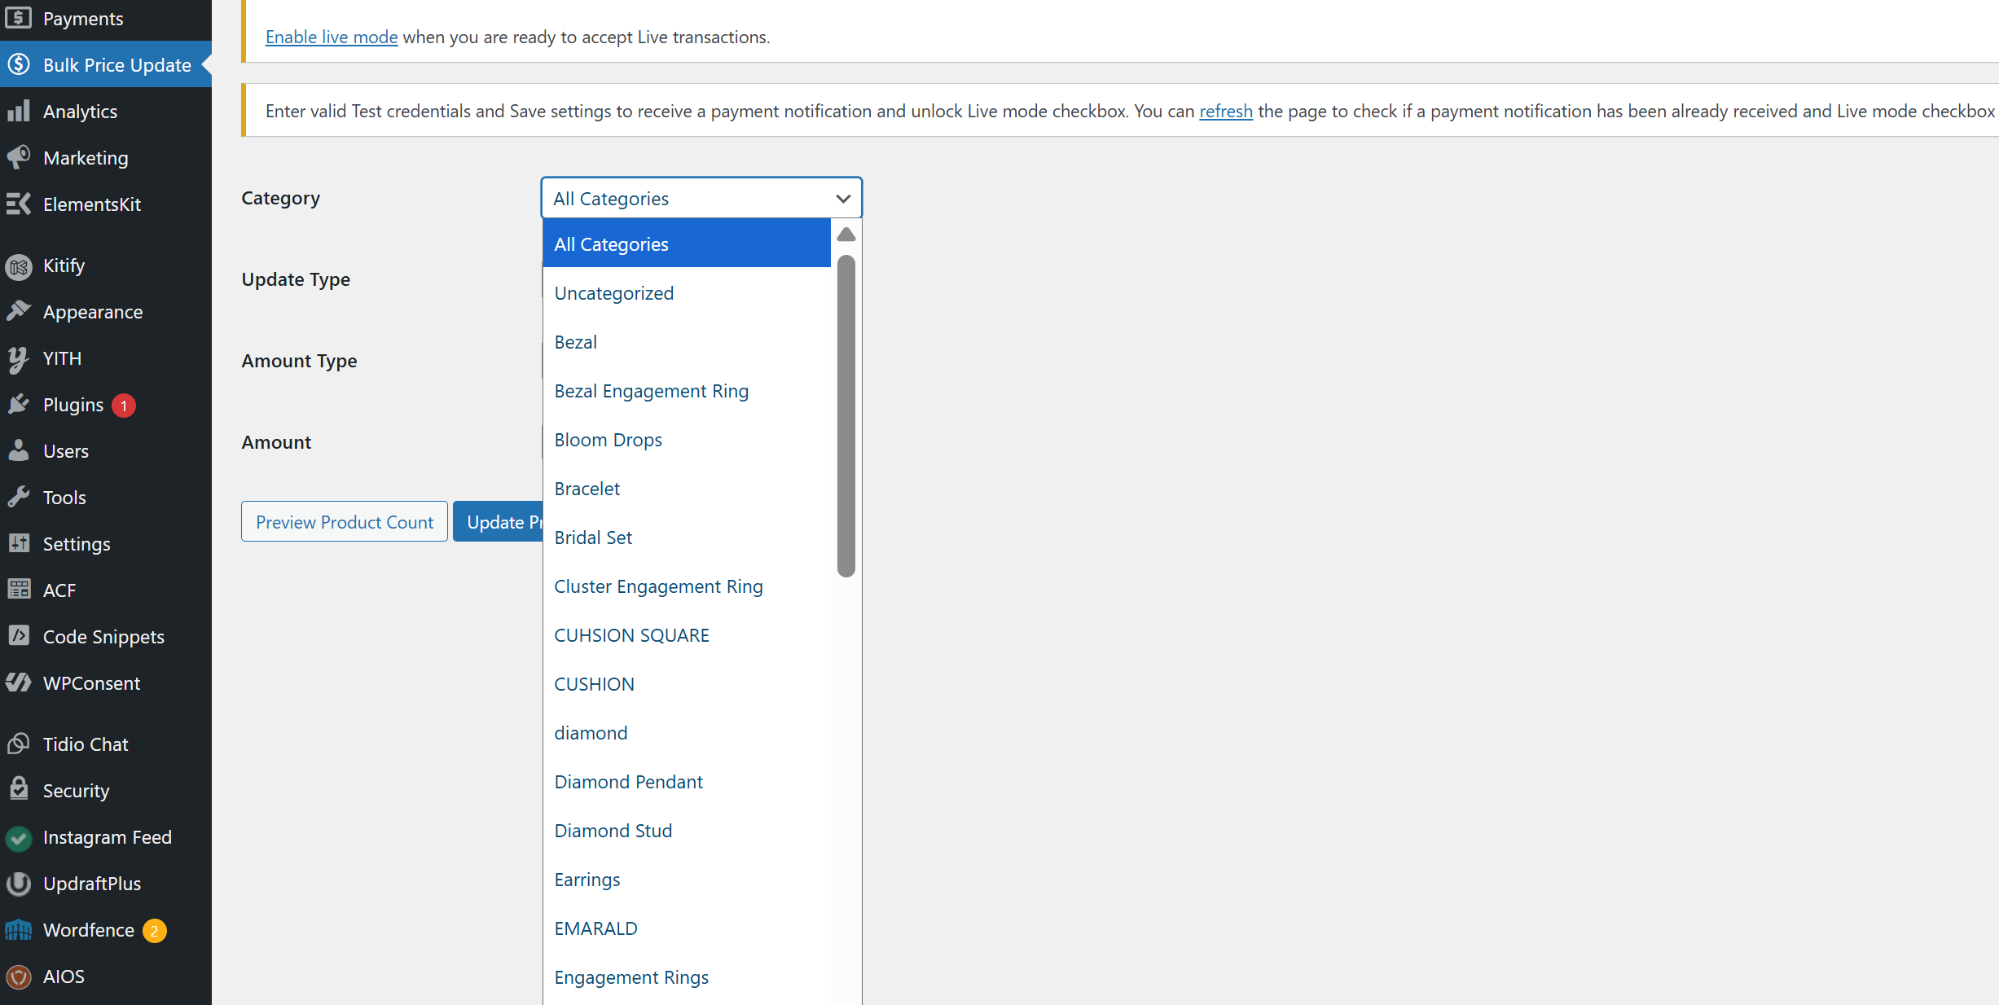1999x1005 pixels.
Task: Select Earrings in the category list
Action: pyautogui.click(x=587, y=880)
